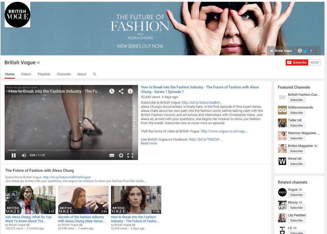Open the Secrets of the fashion industry thumbnail
Viewport: 327px width, 234px height.
coord(83,200)
